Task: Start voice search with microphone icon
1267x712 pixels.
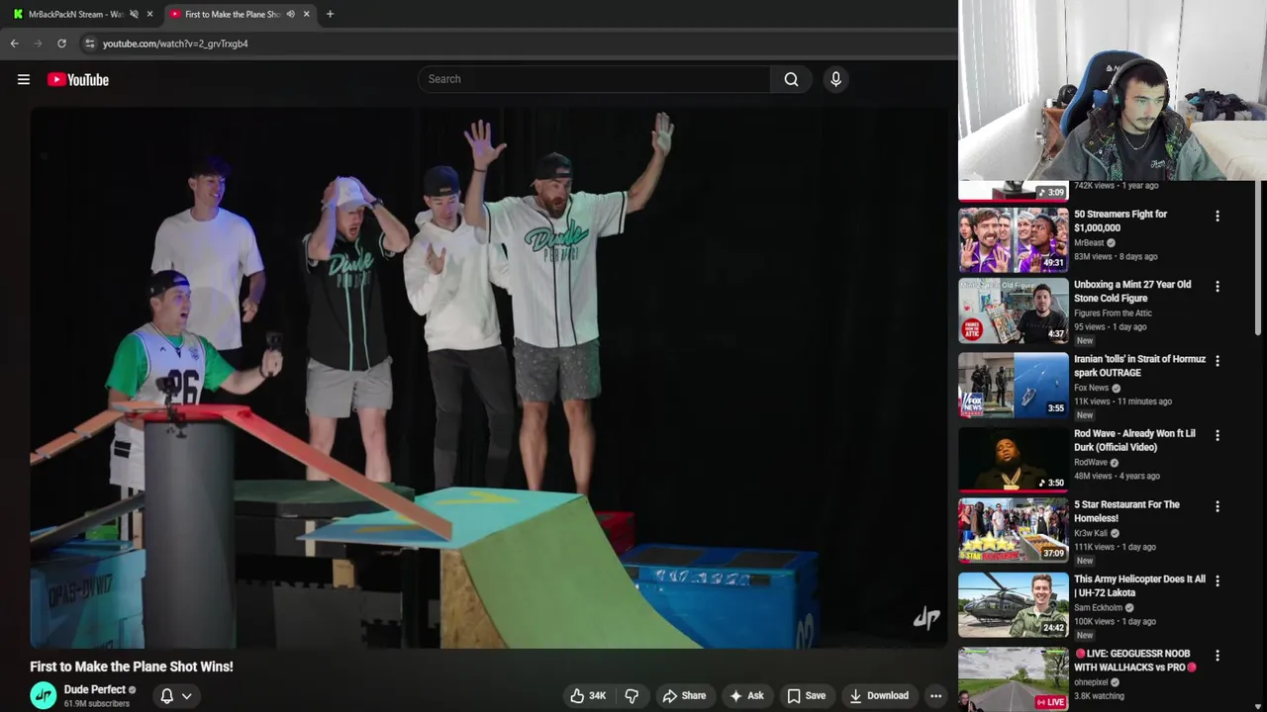Action: click(x=835, y=79)
